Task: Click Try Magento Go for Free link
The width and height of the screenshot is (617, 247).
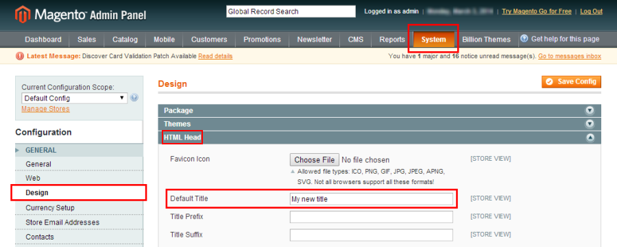Action: click(537, 12)
